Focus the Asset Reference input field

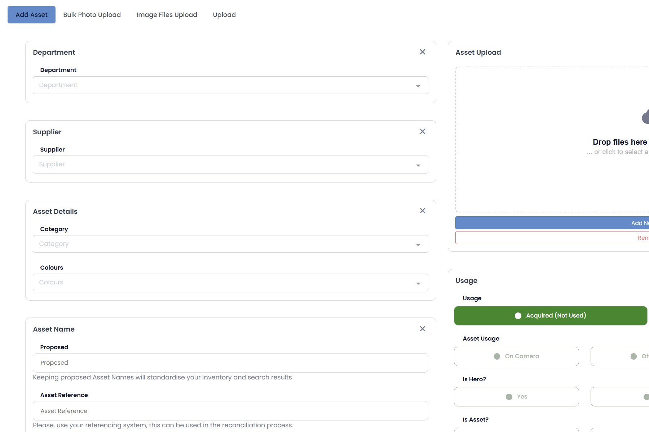click(x=230, y=410)
